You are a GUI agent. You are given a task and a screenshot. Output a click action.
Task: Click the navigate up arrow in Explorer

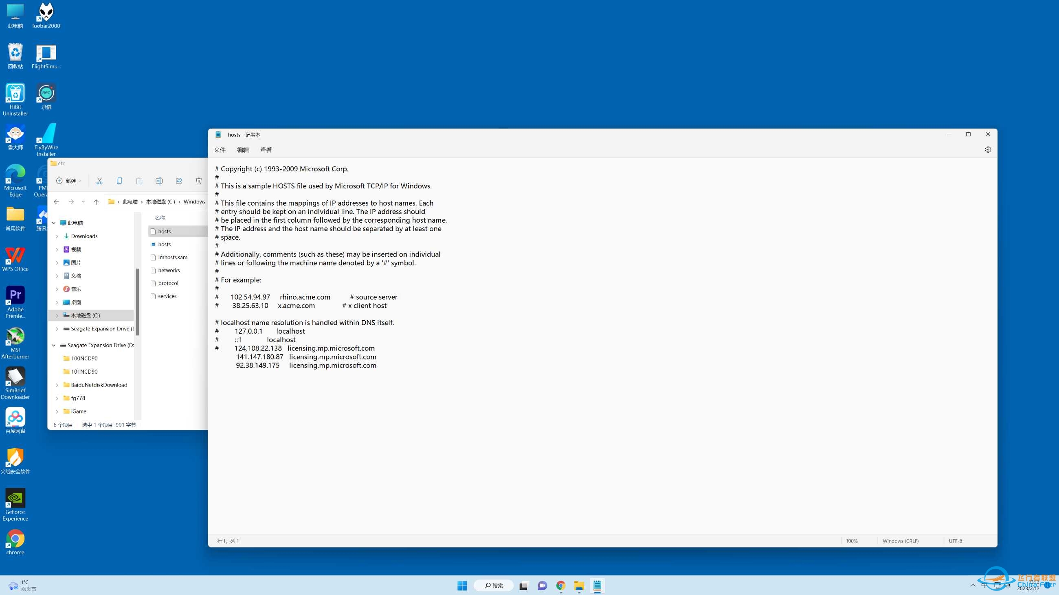96,201
